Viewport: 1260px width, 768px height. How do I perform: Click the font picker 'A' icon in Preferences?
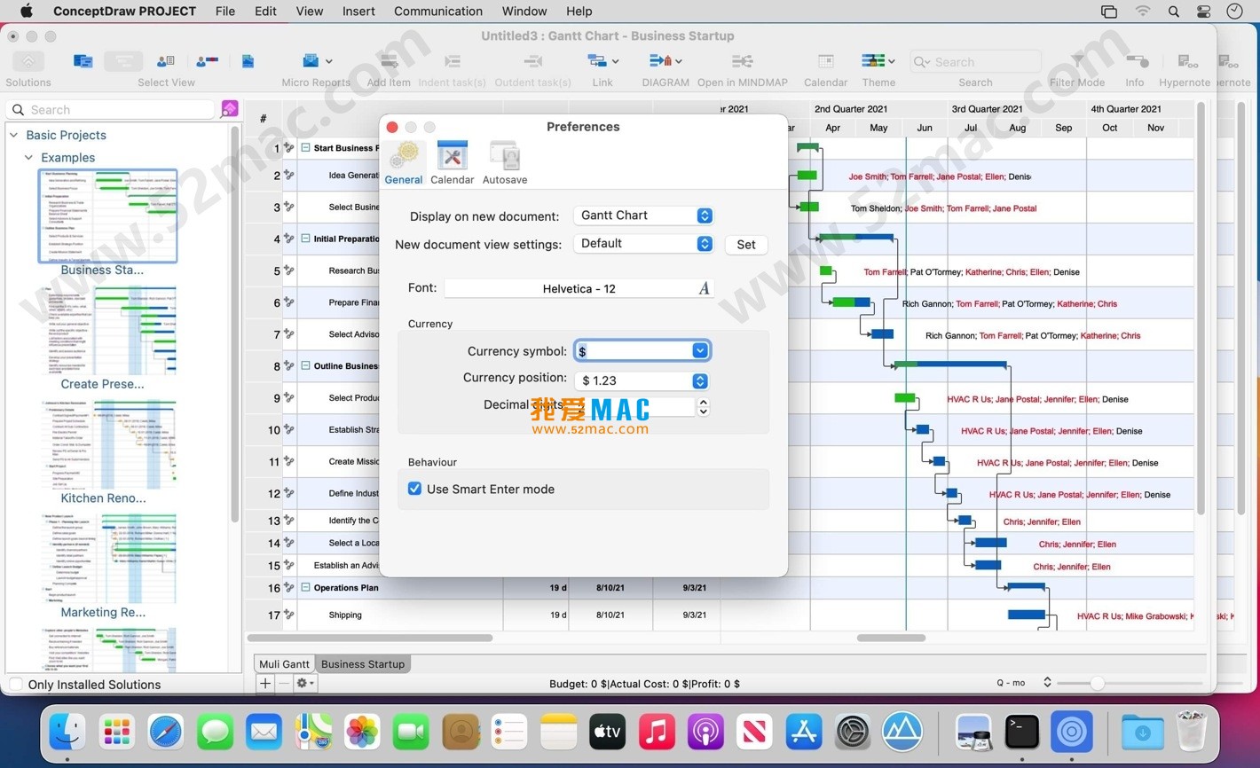(704, 288)
